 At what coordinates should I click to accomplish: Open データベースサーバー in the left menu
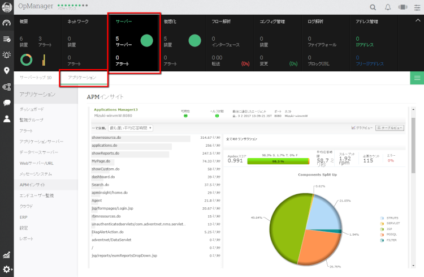point(38,152)
